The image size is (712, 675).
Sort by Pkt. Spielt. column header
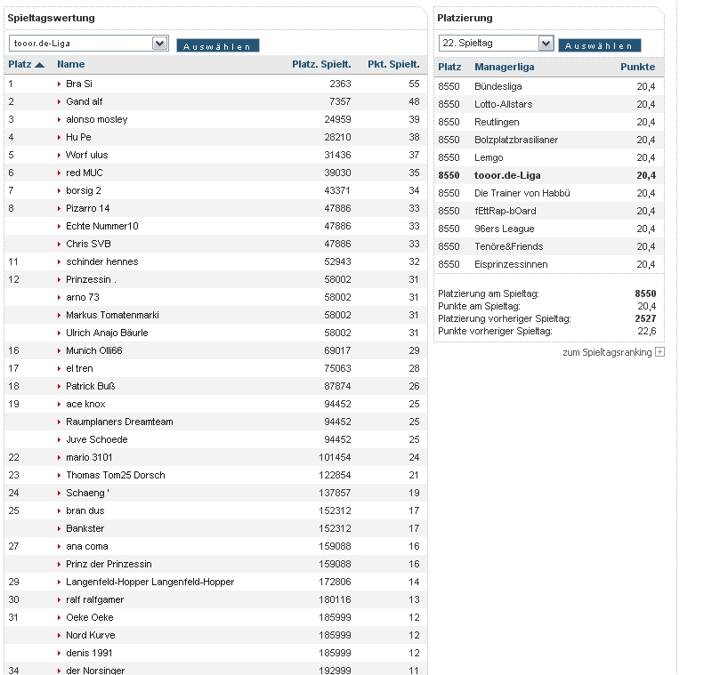(393, 64)
